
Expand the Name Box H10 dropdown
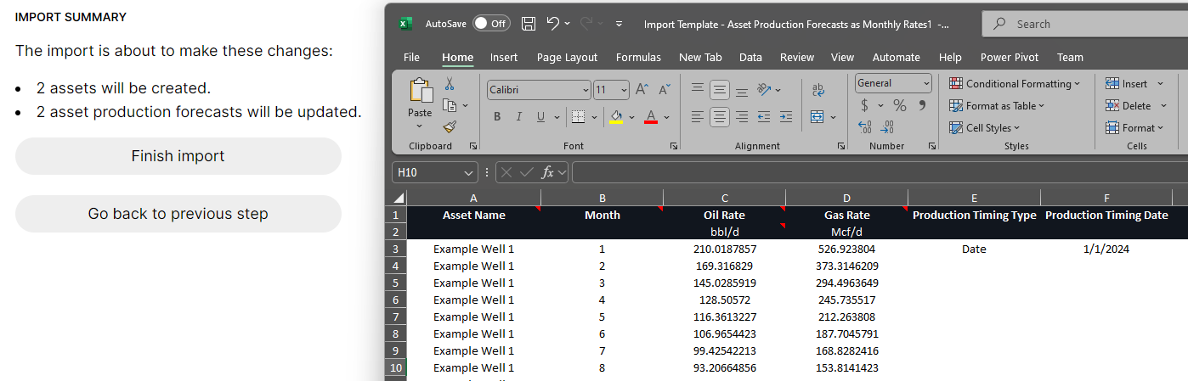tap(469, 172)
